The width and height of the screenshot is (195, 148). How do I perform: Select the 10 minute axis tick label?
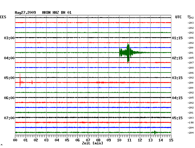click(x=119, y=140)
